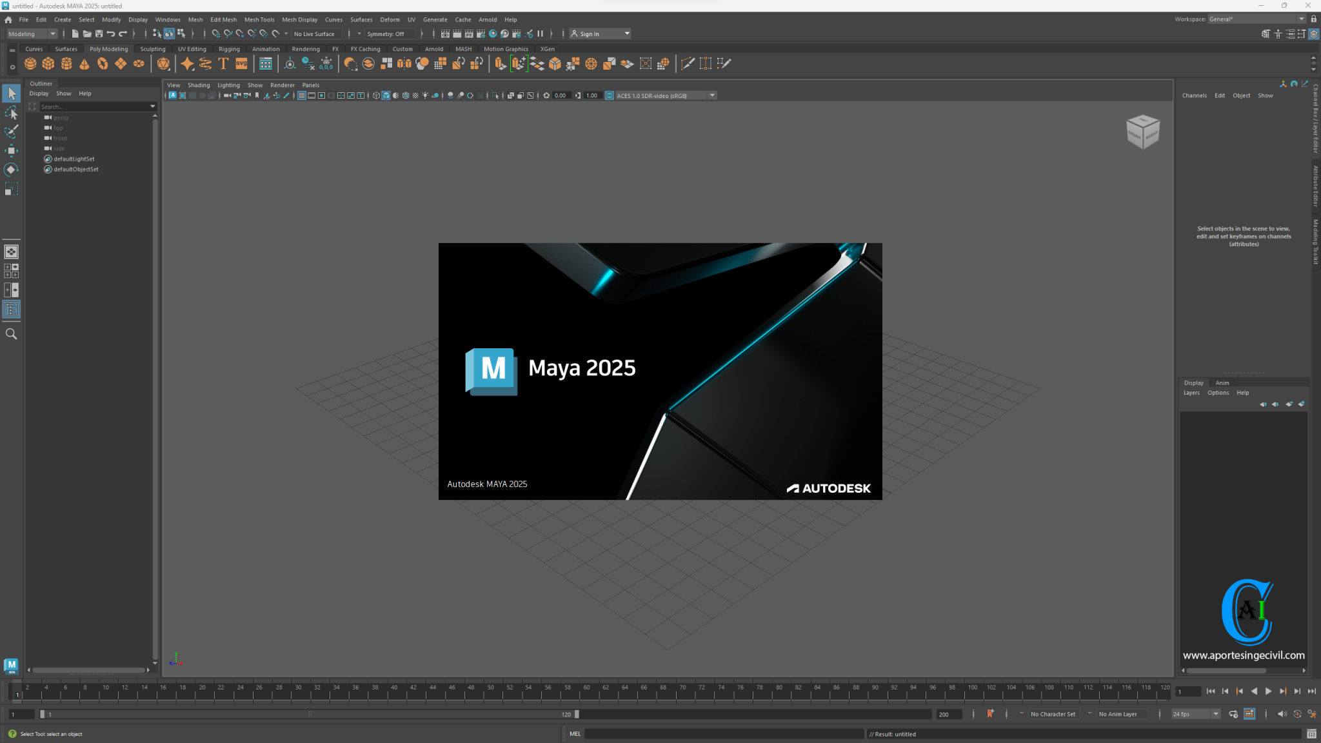Click the Type tool shelf icon

point(224,63)
